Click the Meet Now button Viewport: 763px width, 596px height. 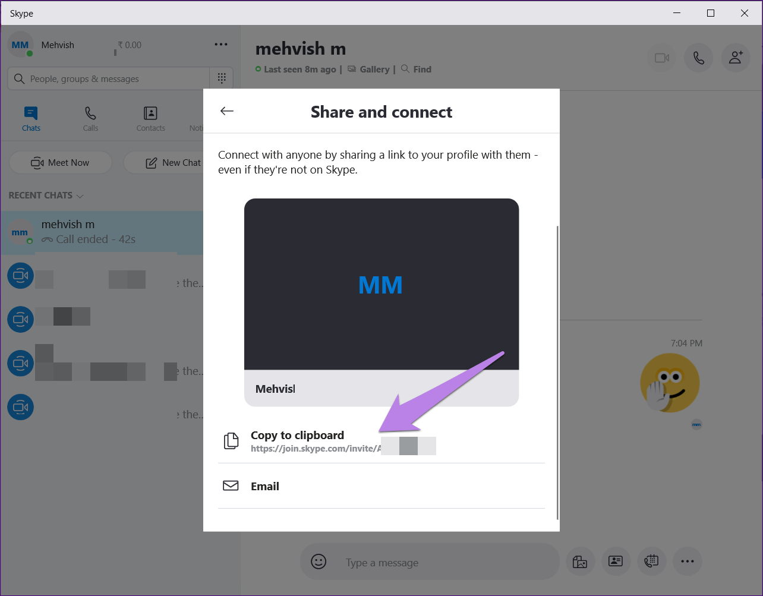61,163
